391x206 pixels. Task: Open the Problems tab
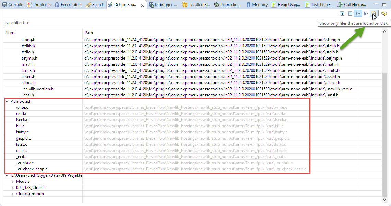pyautogui.click(x=39, y=5)
